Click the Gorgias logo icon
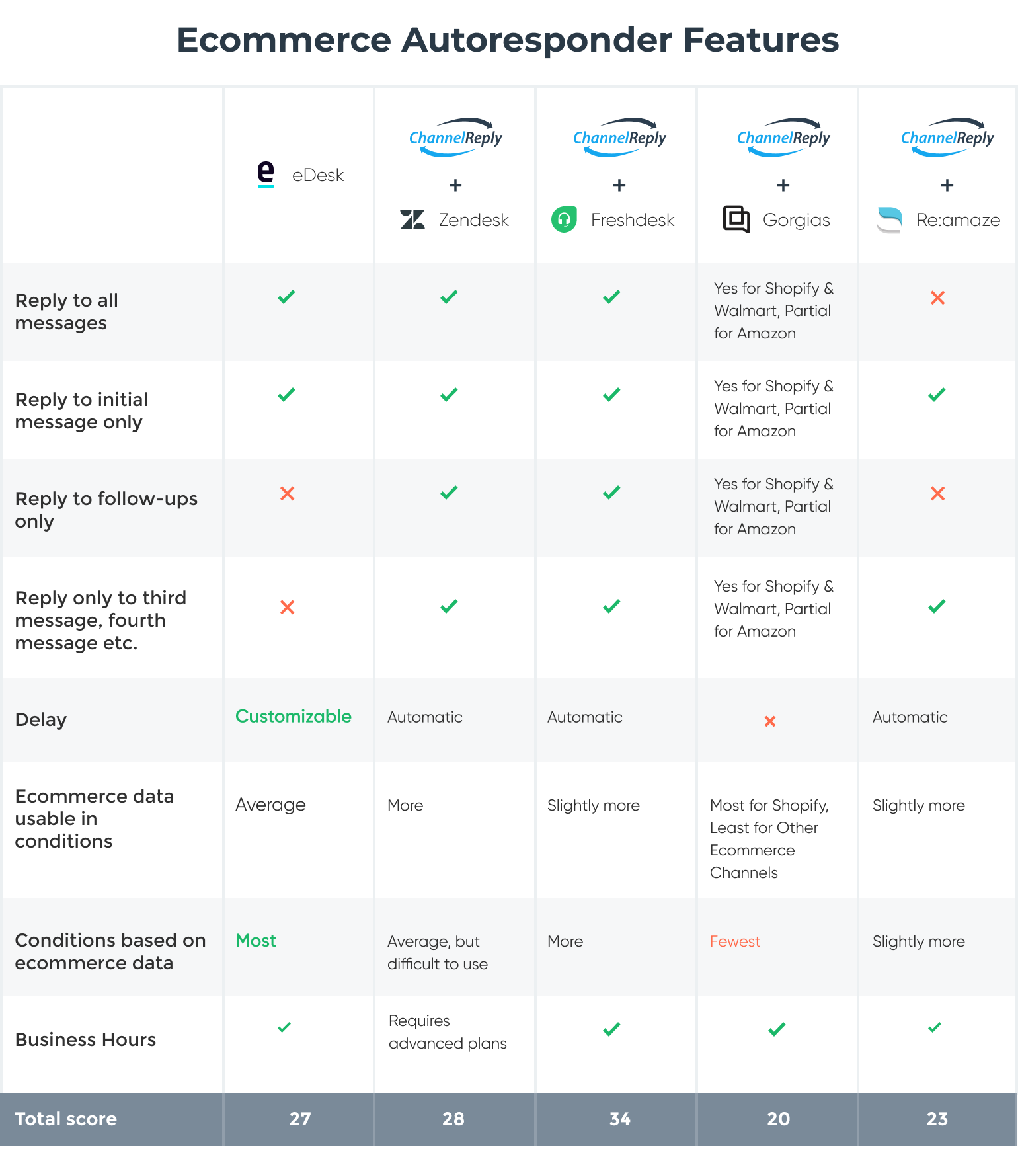 (736, 219)
